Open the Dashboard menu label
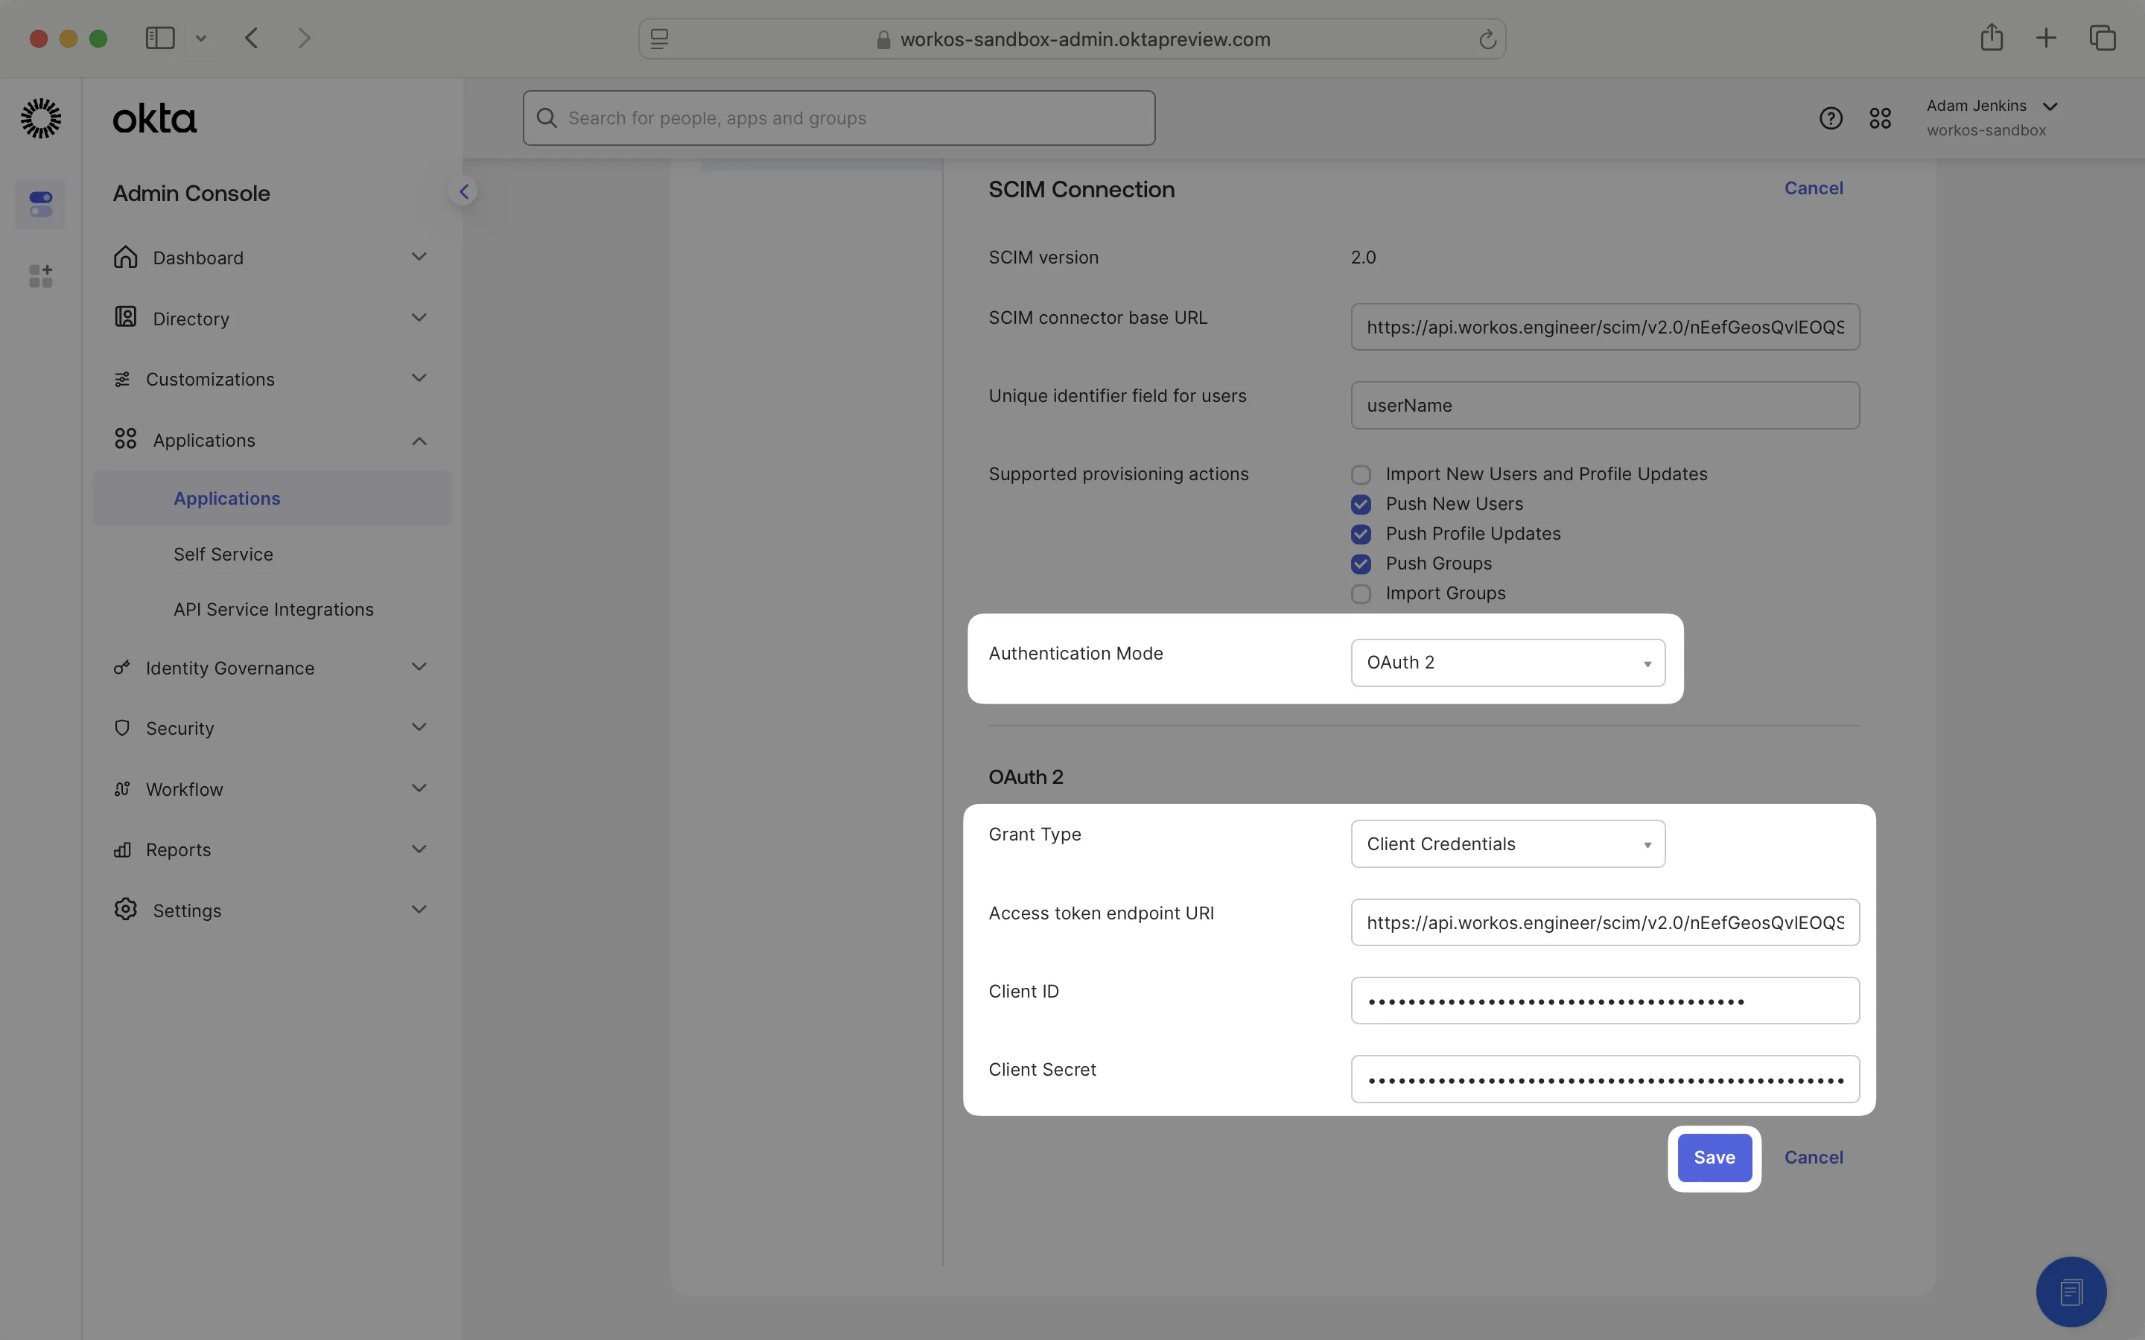Image resolution: width=2145 pixels, height=1340 pixels. (197, 258)
